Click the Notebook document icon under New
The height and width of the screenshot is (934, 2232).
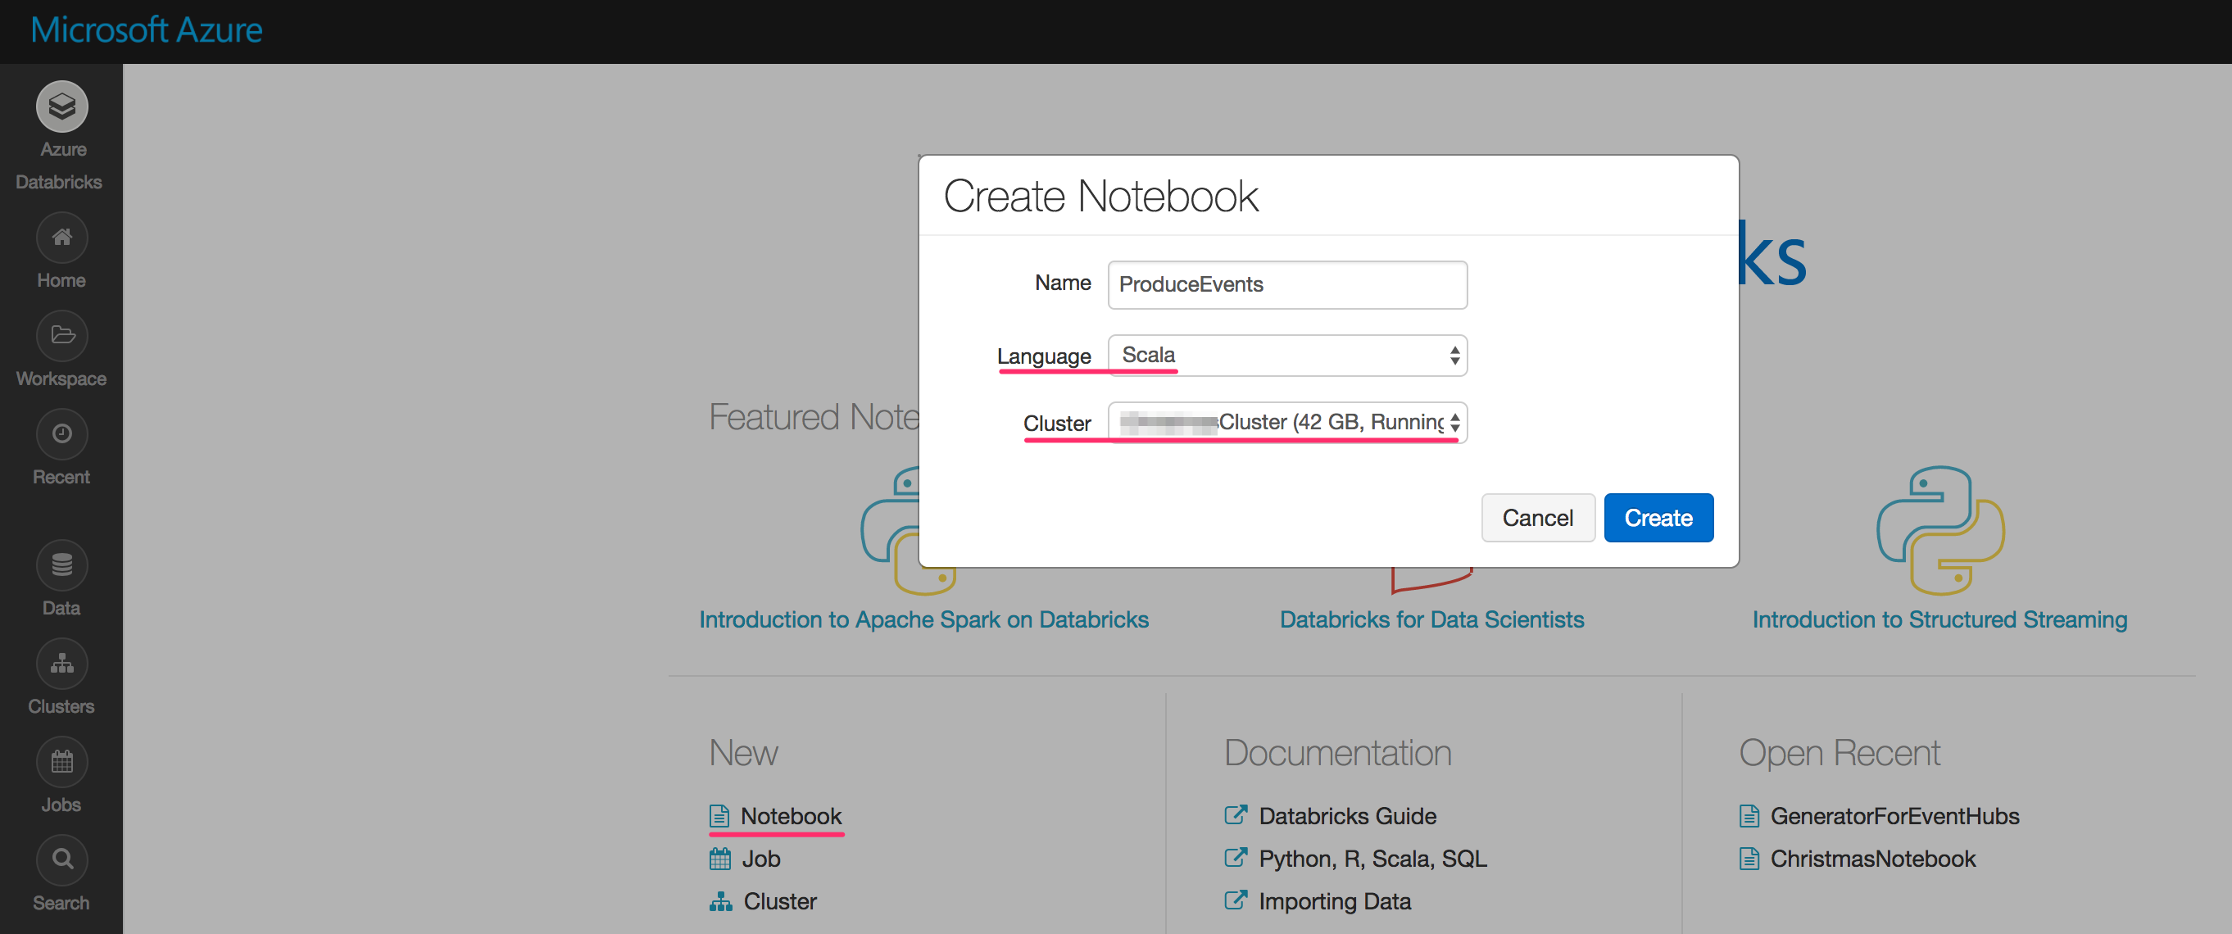click(x=719, y=816)
